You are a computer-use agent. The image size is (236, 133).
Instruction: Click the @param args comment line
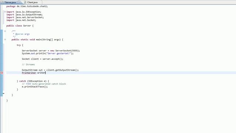pos(21,34)
